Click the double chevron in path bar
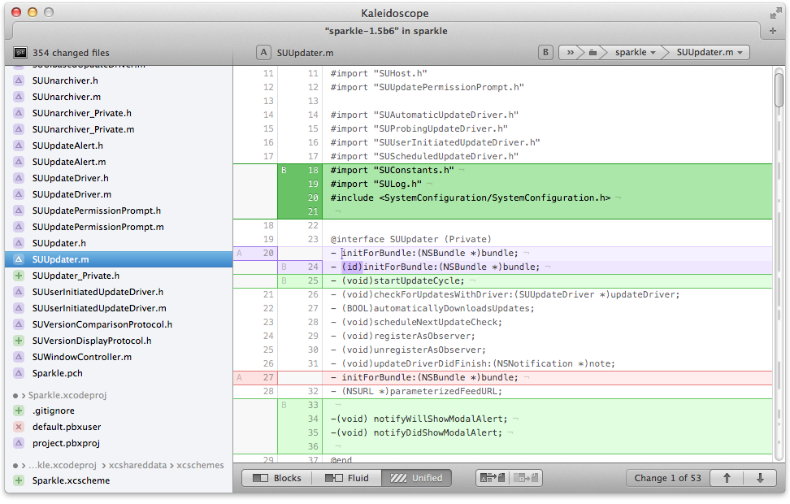Screen dimensions: 790x504 pos(571,52)
